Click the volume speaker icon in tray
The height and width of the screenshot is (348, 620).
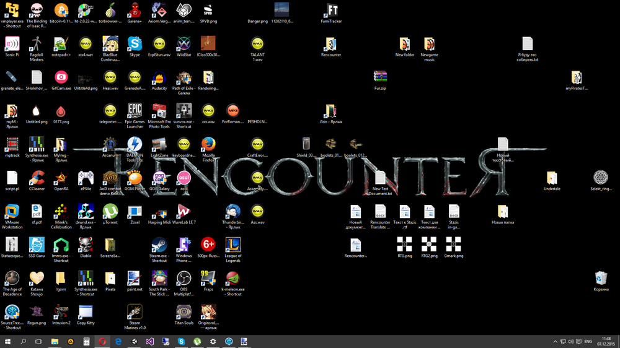[570, 341]
